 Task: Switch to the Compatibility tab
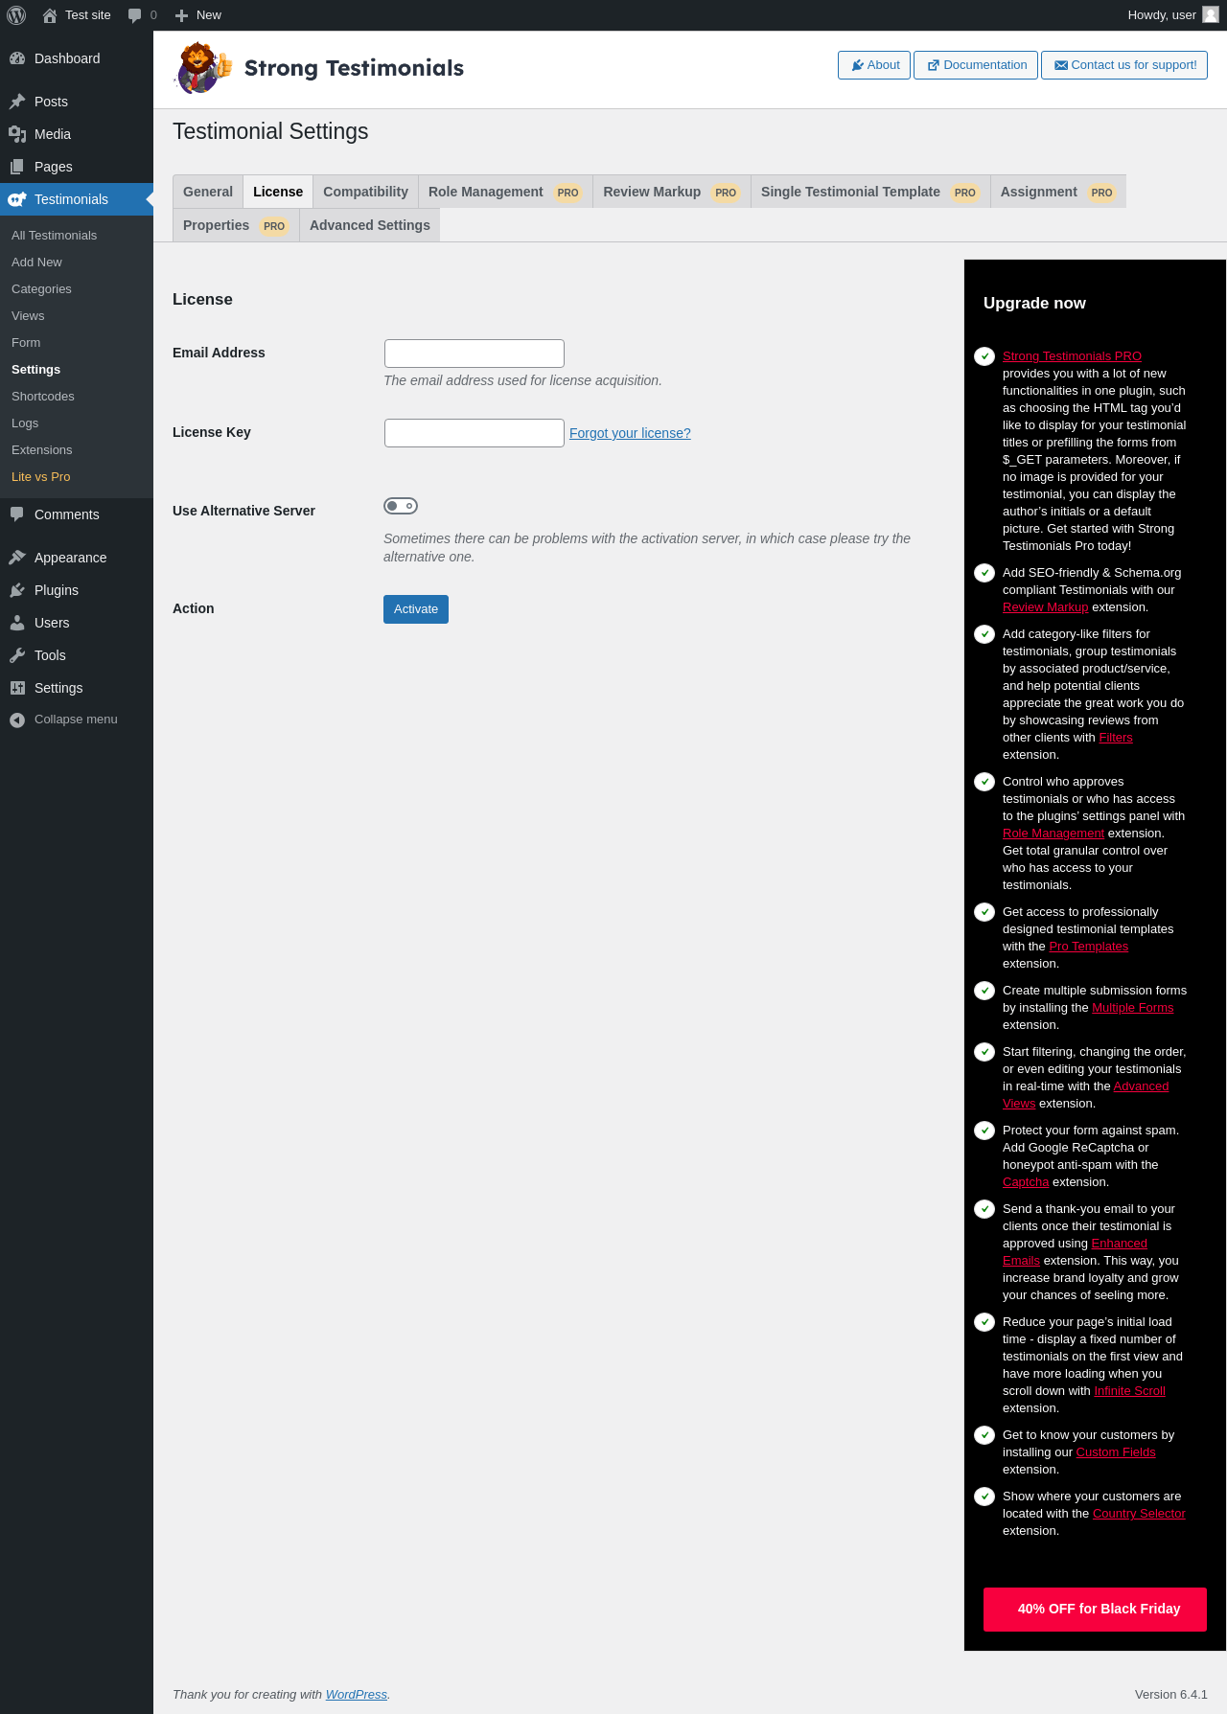[x=365, y=192]
